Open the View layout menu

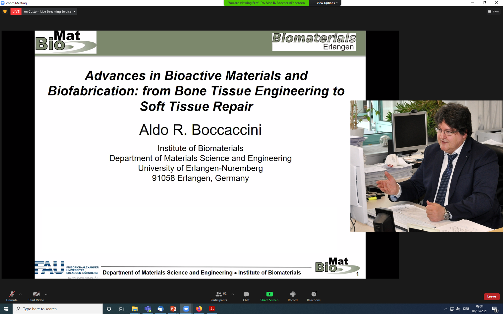493,11
